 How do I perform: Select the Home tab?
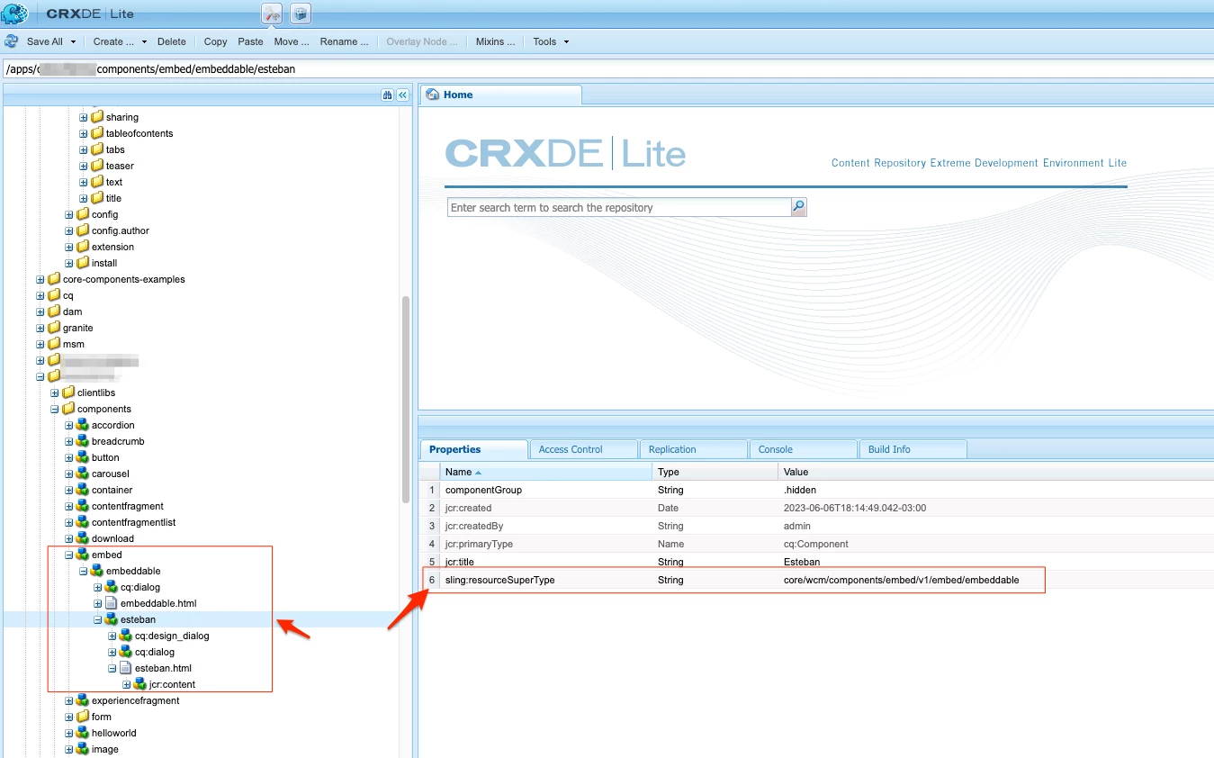[x=501, y=95]
